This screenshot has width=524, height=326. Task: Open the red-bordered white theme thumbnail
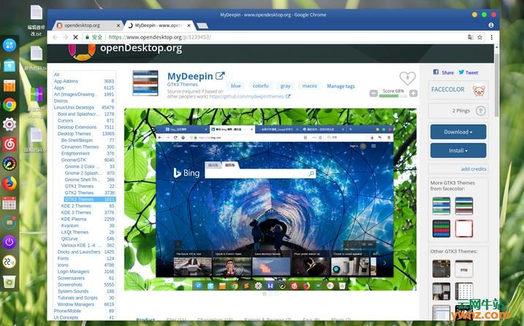[x=464, y=228]
